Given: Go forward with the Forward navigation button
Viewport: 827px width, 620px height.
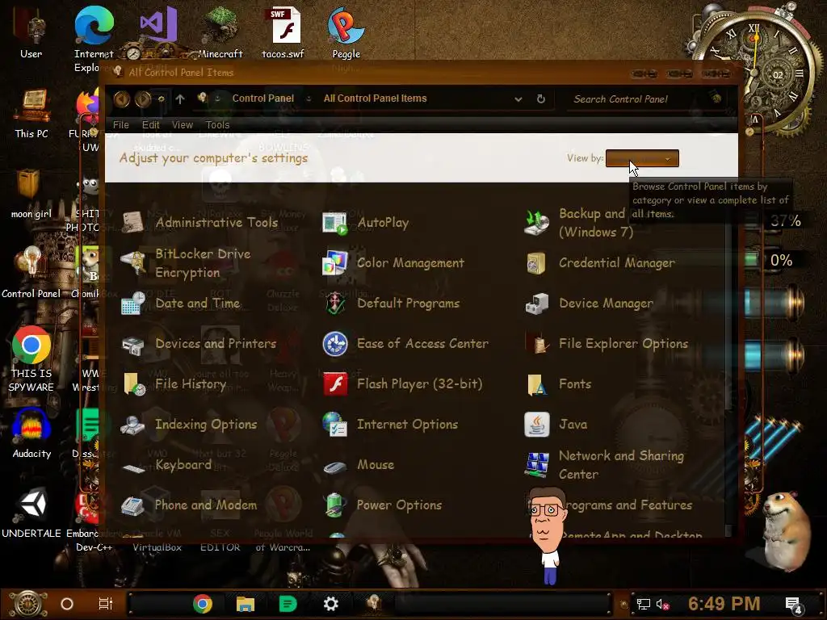Looking at the screenshot, I should (143, 98).
